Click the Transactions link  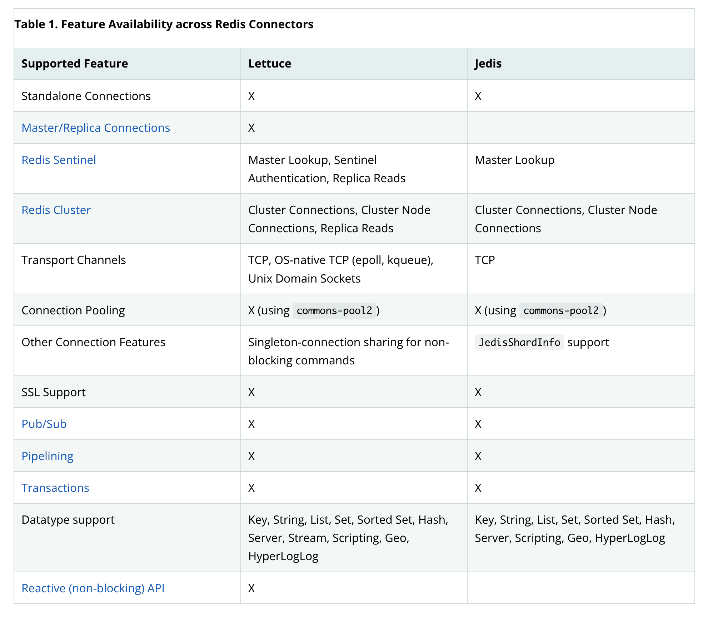click(55, 488)
